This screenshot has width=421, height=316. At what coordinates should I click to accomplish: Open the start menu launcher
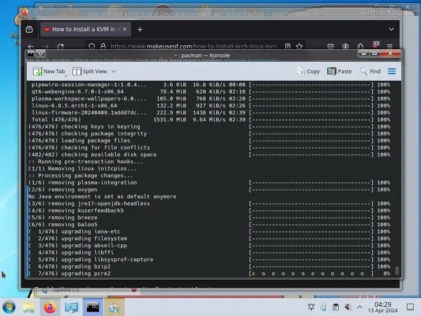pos(9,307)
